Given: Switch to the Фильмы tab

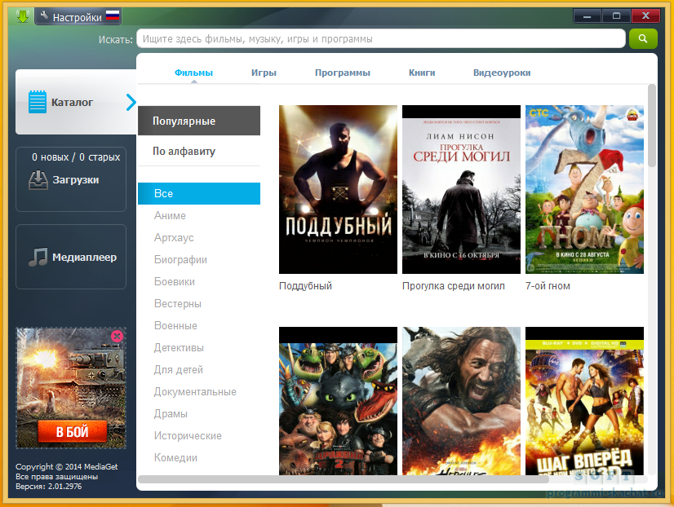Looking at the screenshot, I should click(193, 73).
